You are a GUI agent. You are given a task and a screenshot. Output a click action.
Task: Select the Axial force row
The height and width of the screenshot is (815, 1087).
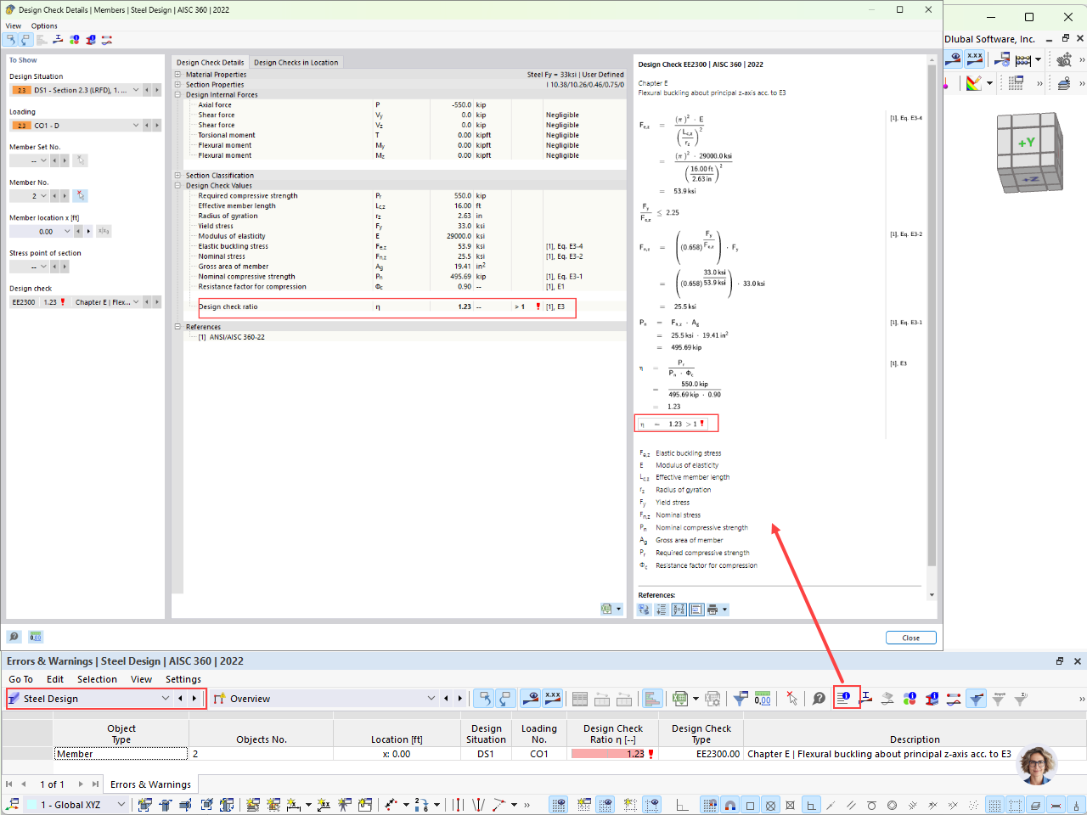click(x=403, y=105)
